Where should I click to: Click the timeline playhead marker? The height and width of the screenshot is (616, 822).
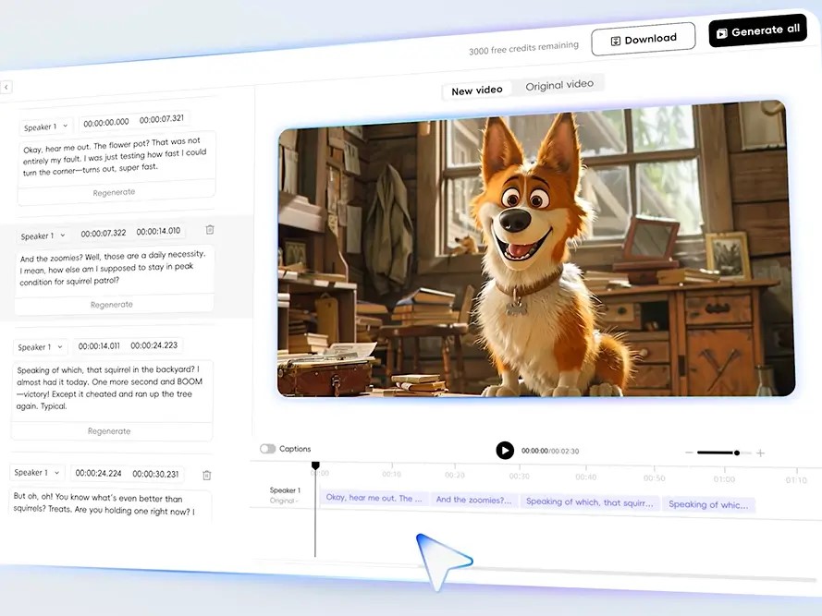tap(315, 465)
